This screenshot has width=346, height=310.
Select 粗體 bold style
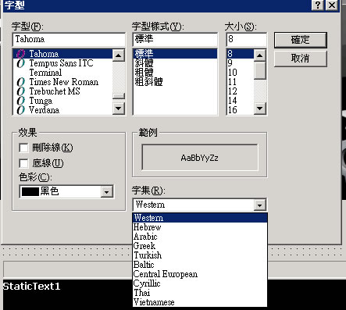point(175,73)
